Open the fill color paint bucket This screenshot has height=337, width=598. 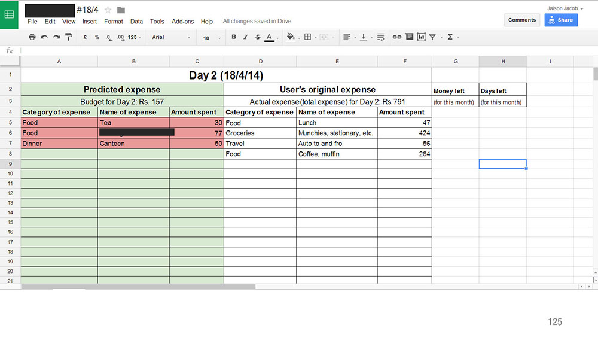coord(291,37)
